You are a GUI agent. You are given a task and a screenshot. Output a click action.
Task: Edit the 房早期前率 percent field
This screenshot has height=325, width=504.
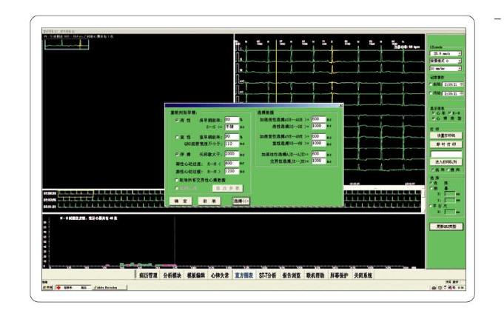pos(232,120)
